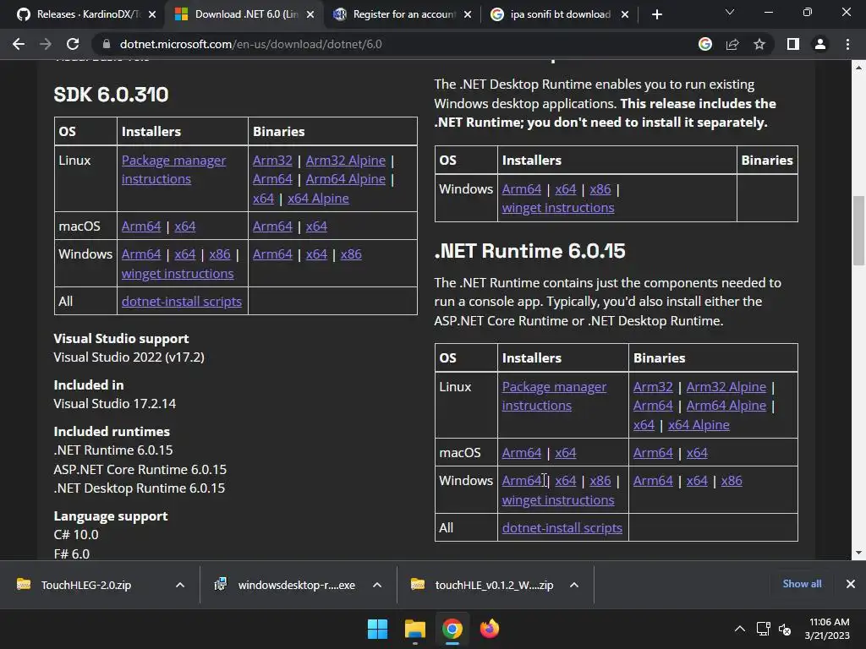The image size is (866, 649).
Task: Open .NET Runtime dotnet-install scripts link
Action: [562, 528]
